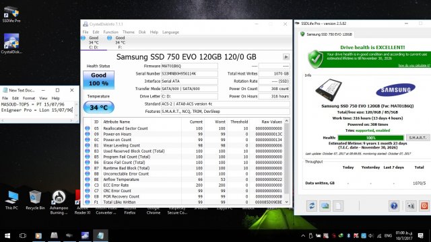Screen dimensions: 431x242
Task: Click the SSDLife blank page report icon
Action: (338, 206)
